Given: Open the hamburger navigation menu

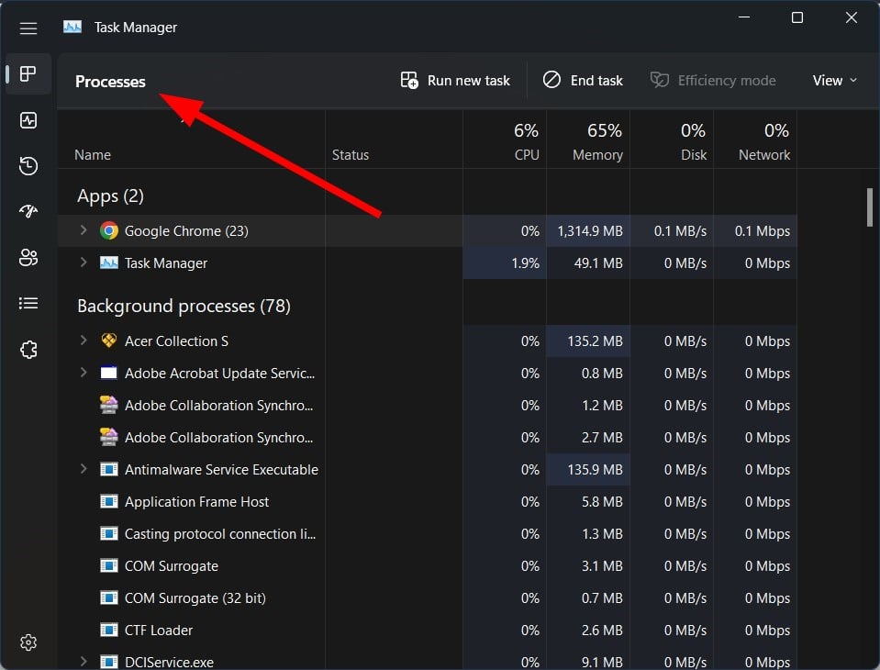Looking at the screenshot, I should coord(28,28).
